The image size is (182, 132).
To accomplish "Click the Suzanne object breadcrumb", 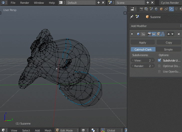I will click(x=153, y=17).
